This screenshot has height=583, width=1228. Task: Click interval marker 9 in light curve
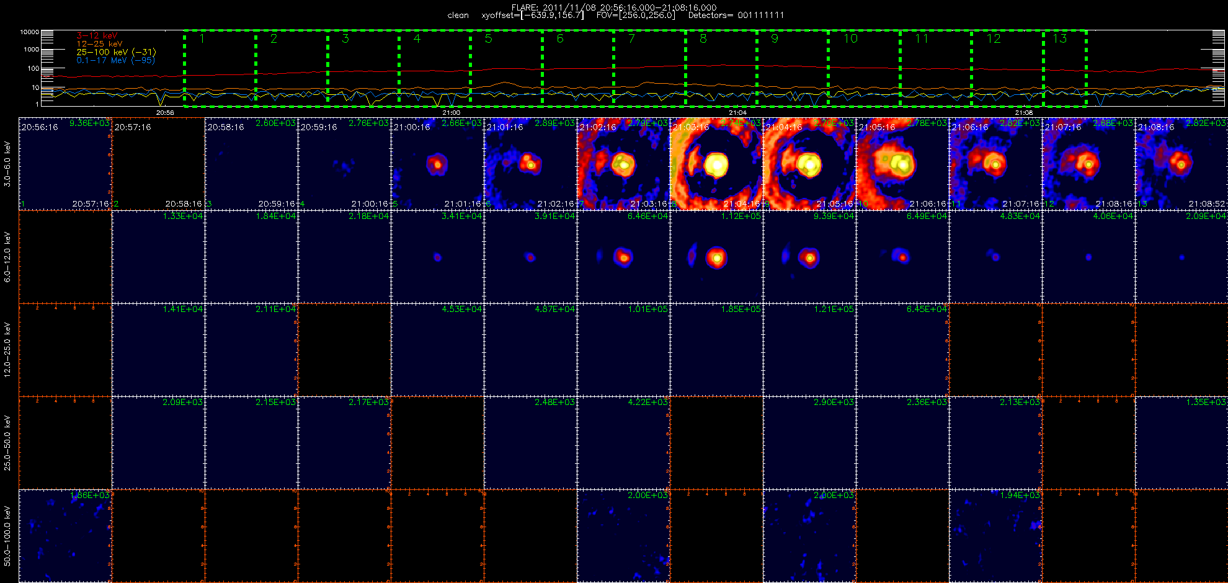[x=775, y=38]
